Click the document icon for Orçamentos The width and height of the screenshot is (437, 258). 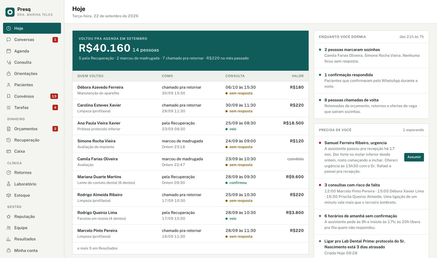pos(9,129)
